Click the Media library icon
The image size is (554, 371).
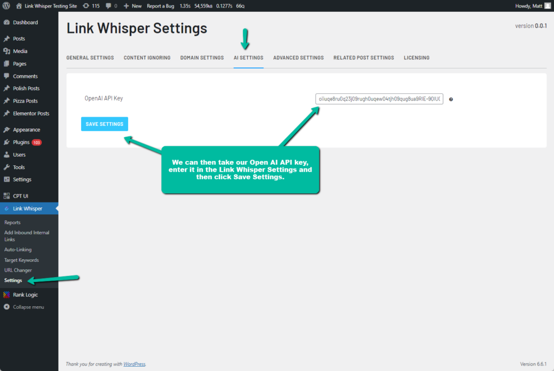[6, 51]
